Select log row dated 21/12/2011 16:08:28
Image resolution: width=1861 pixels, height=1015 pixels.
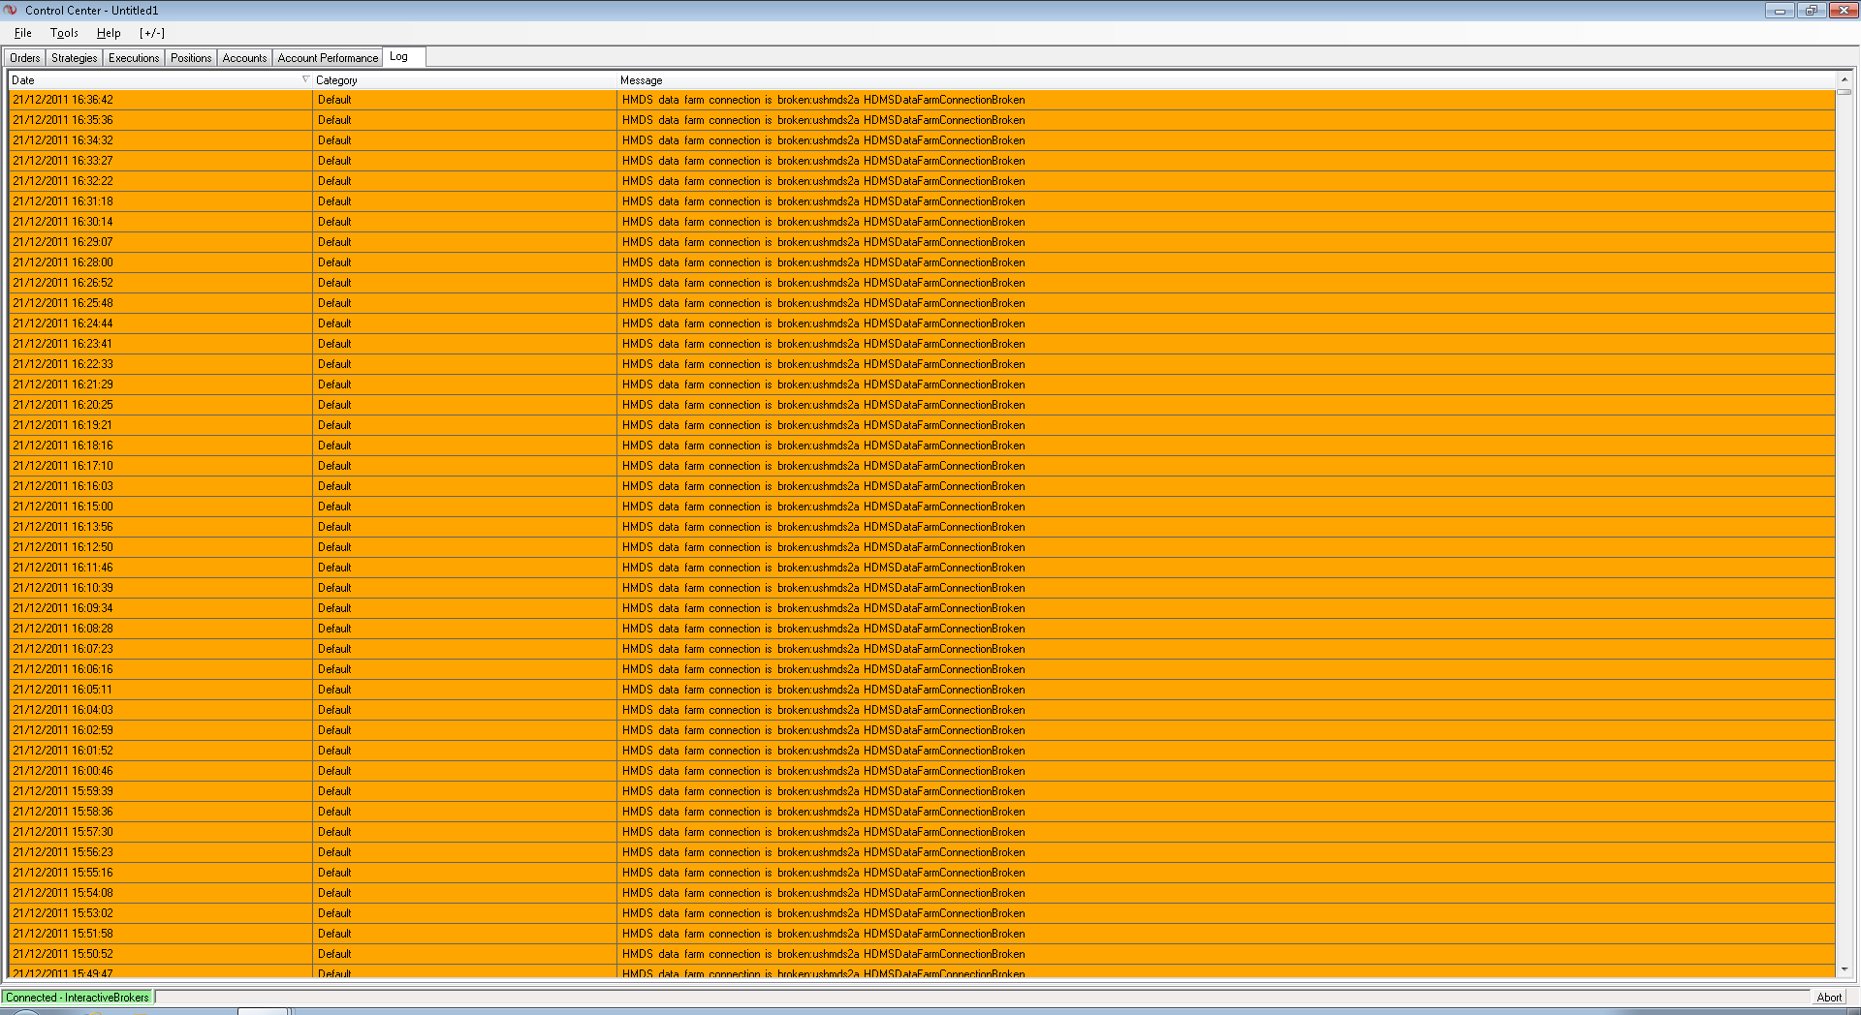tap(922, 629)
